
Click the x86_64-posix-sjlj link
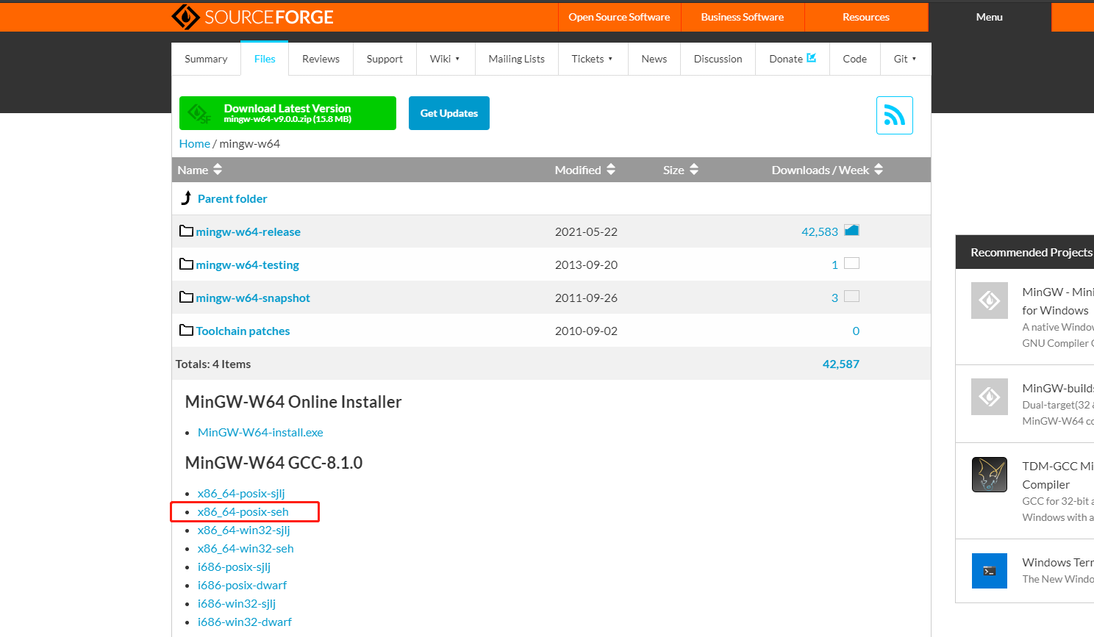241,493
